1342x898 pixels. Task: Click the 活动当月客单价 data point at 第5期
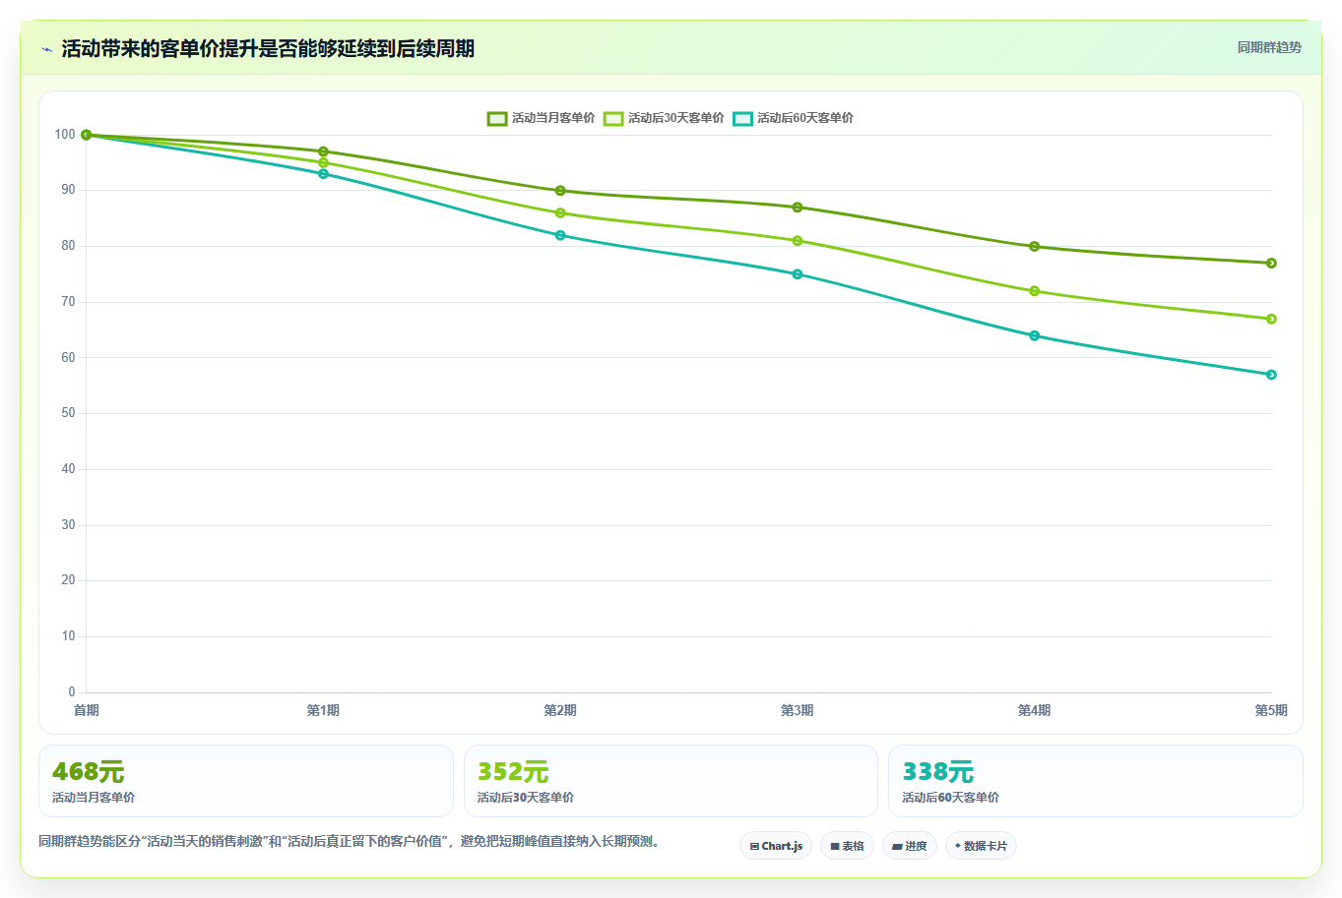[1271, 263]
